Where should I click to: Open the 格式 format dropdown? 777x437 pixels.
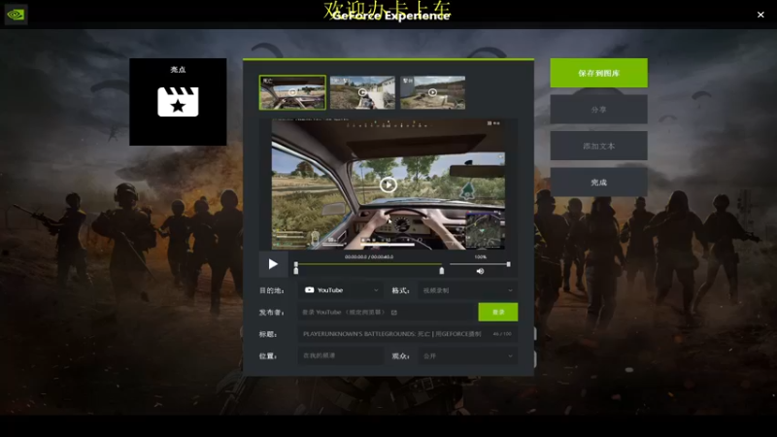[468, 290]
